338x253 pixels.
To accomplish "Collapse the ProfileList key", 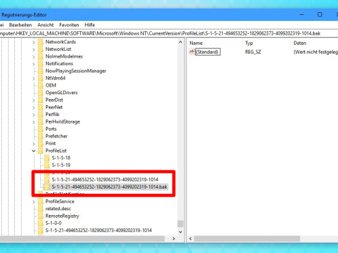I will pyautogui.click(x=33, y=151).
